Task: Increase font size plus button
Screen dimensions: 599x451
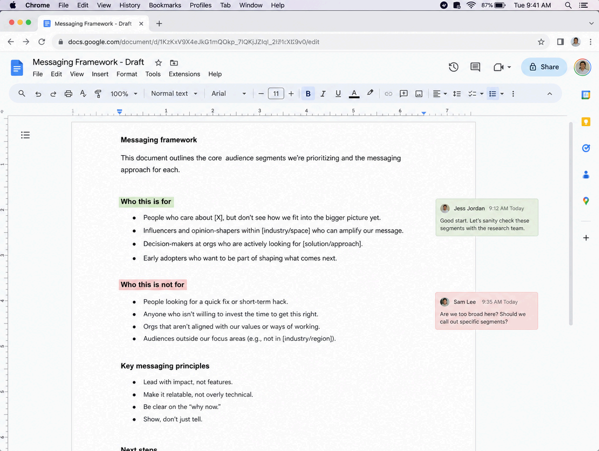Action: click(291, 94)
